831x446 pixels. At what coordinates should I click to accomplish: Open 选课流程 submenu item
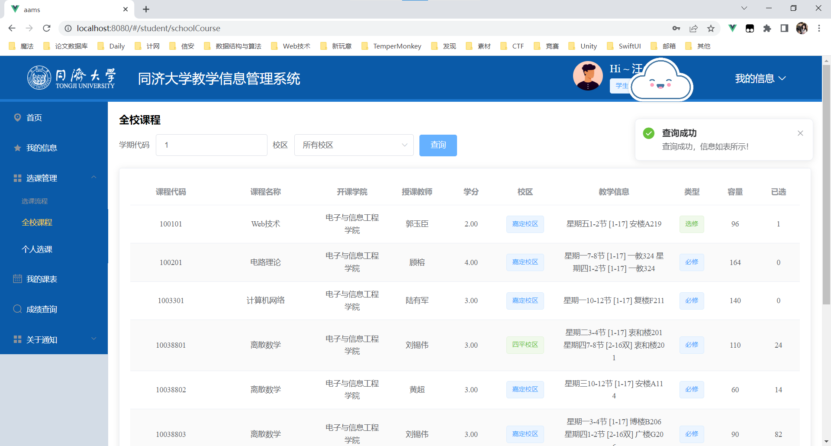pos(35,201)
